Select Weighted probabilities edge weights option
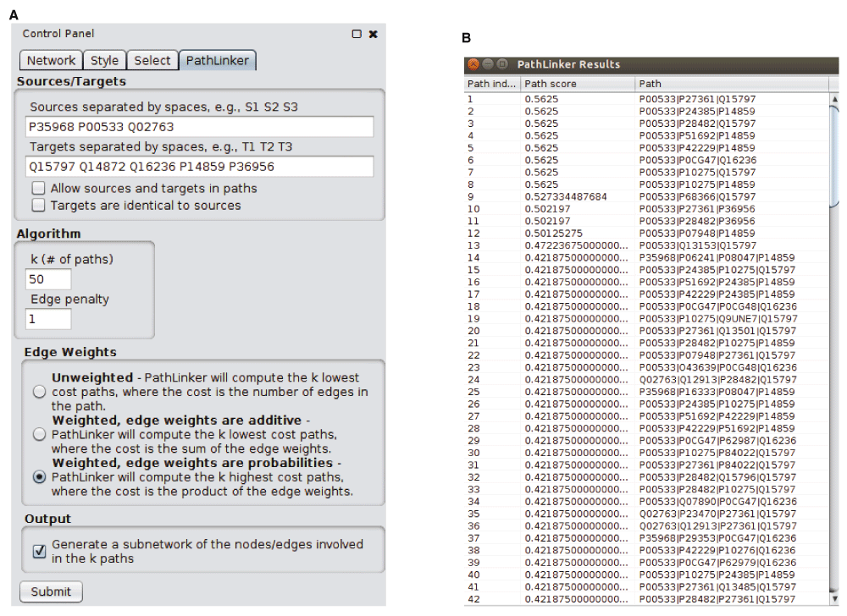847x616 pixels. [39, 477]
